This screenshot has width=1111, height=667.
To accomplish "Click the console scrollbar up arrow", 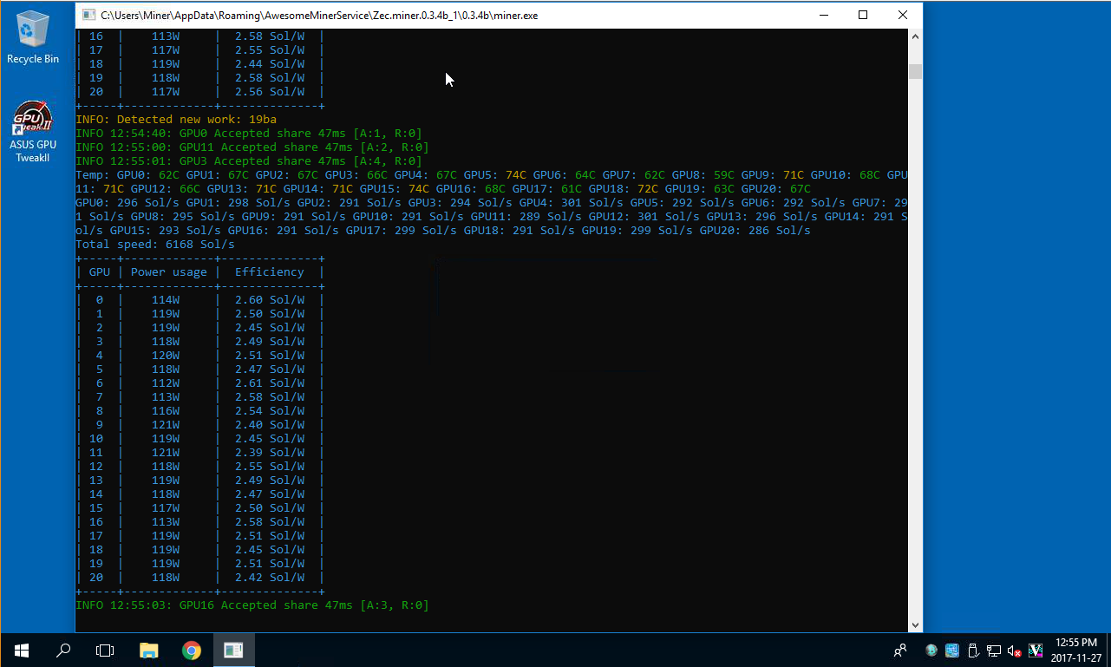I will 915,36.
